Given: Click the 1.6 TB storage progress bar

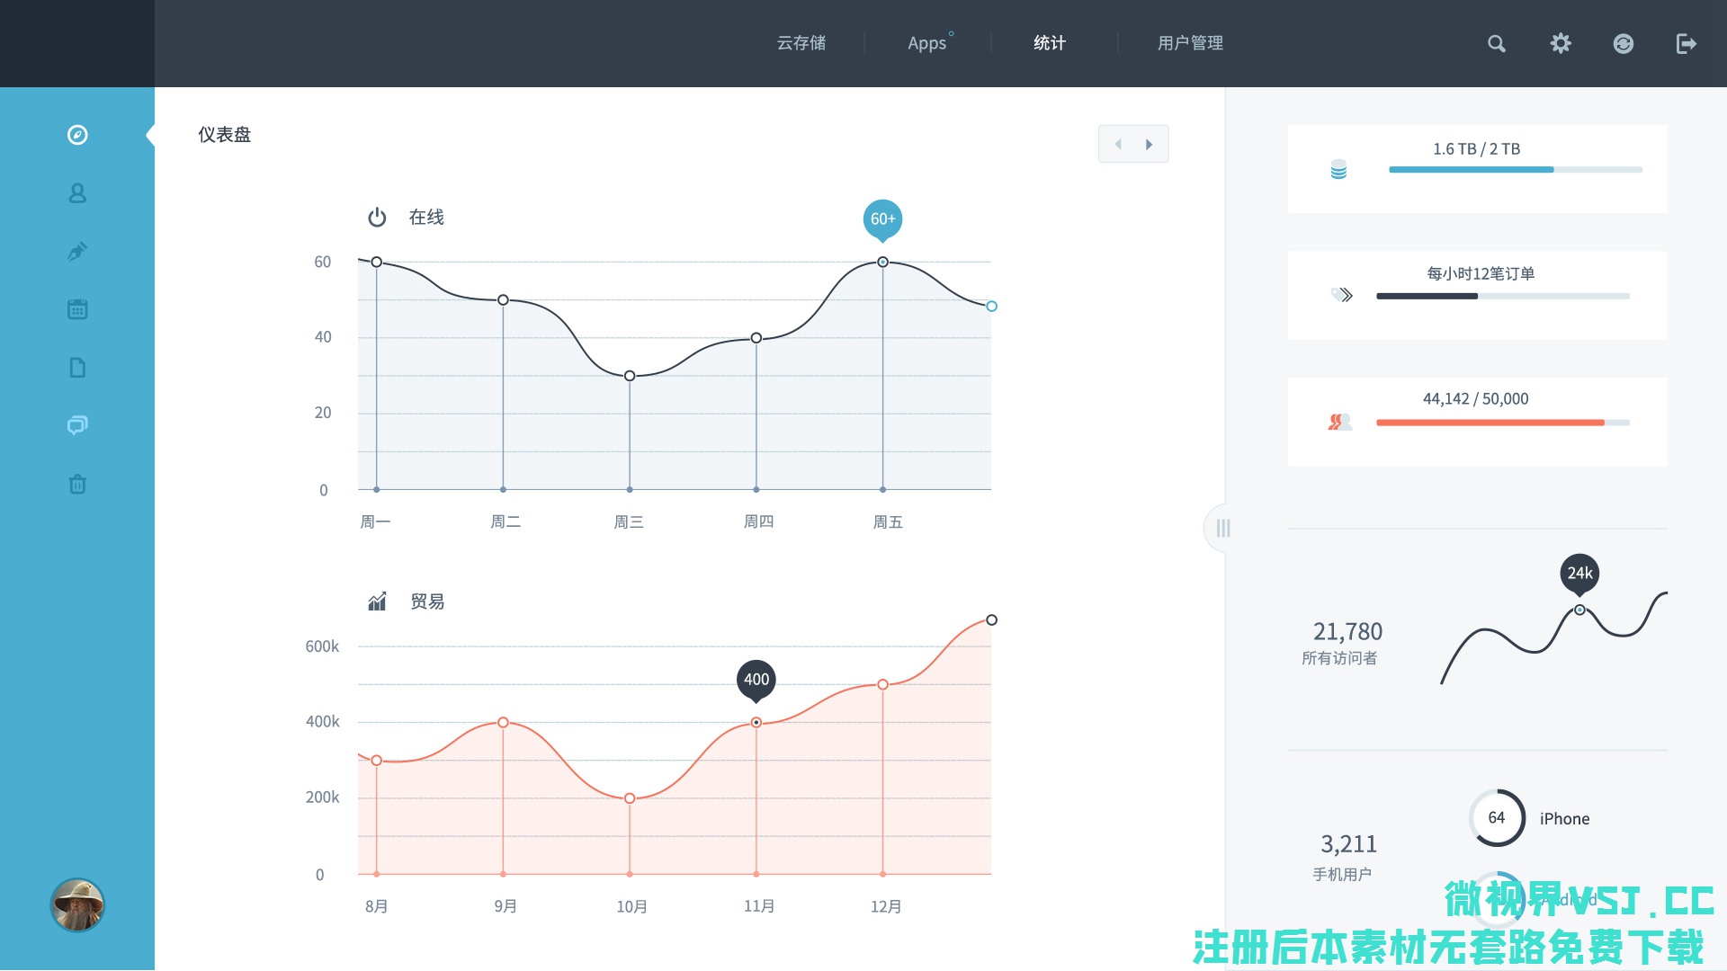Looking at the screenshot, I should (x=1515, y=170).
